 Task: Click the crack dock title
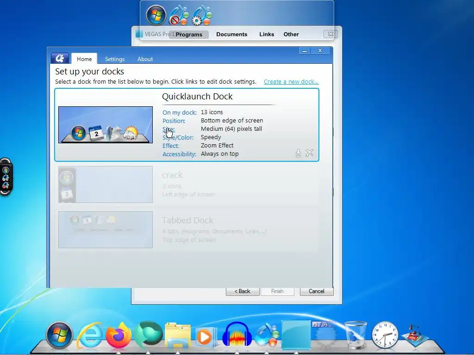pyautogui.click(x=172, y=175)
